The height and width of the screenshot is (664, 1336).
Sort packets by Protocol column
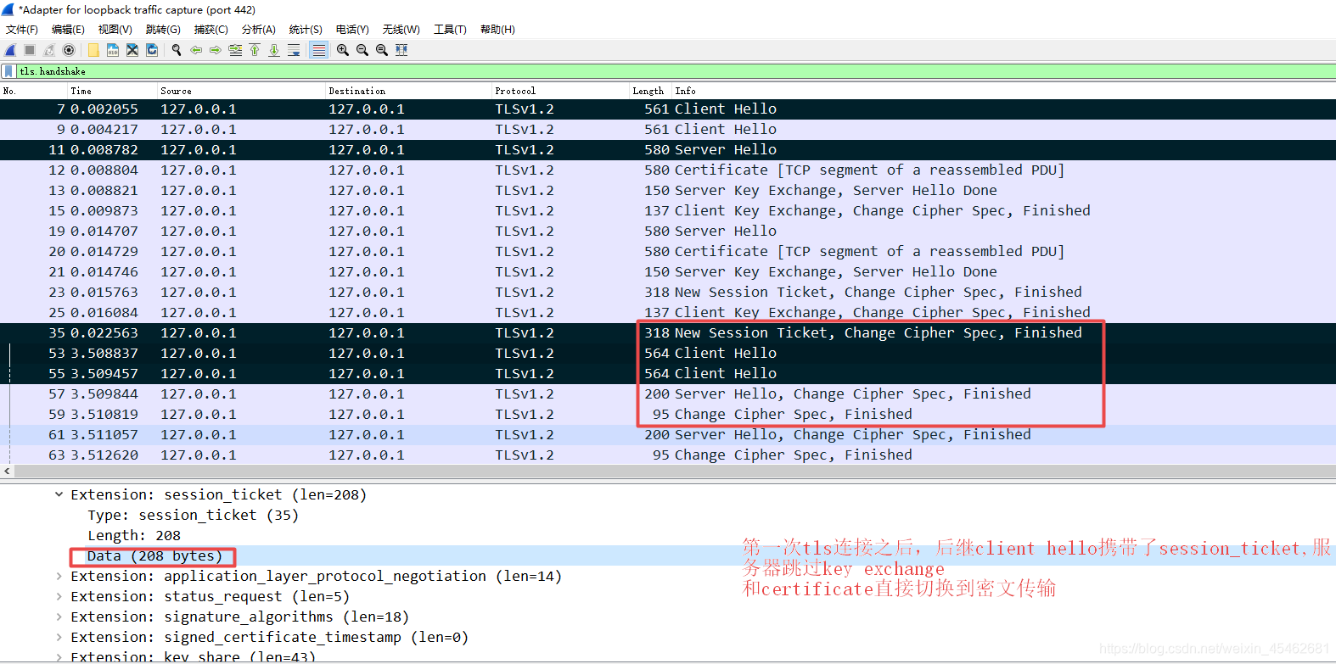560,91
